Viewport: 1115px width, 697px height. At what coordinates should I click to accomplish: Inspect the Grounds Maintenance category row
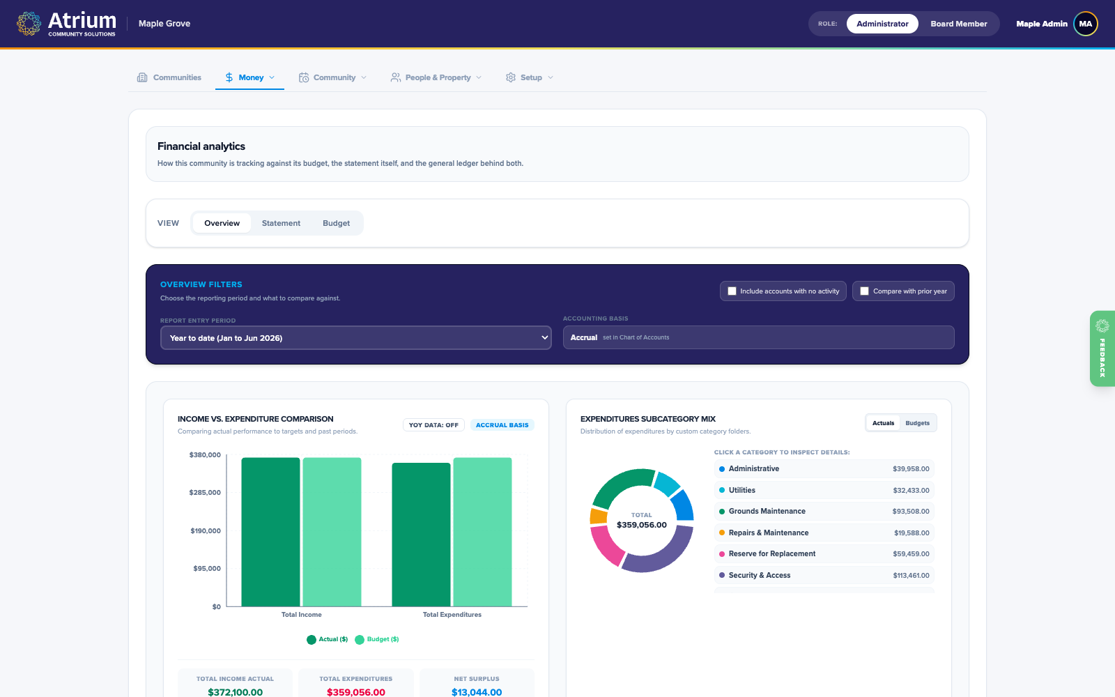[x=824, y=512]
